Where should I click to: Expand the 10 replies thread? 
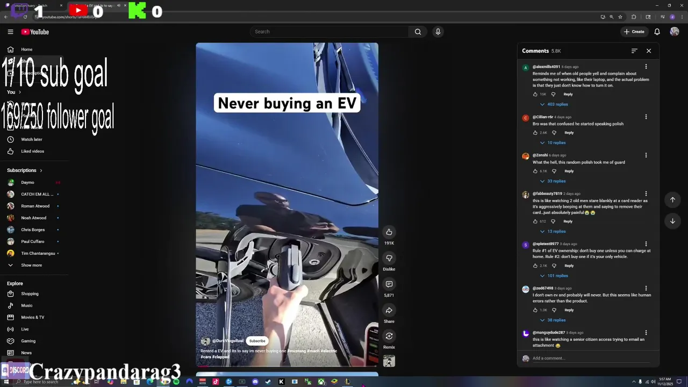pyautogui.click(x=553, y=143)
